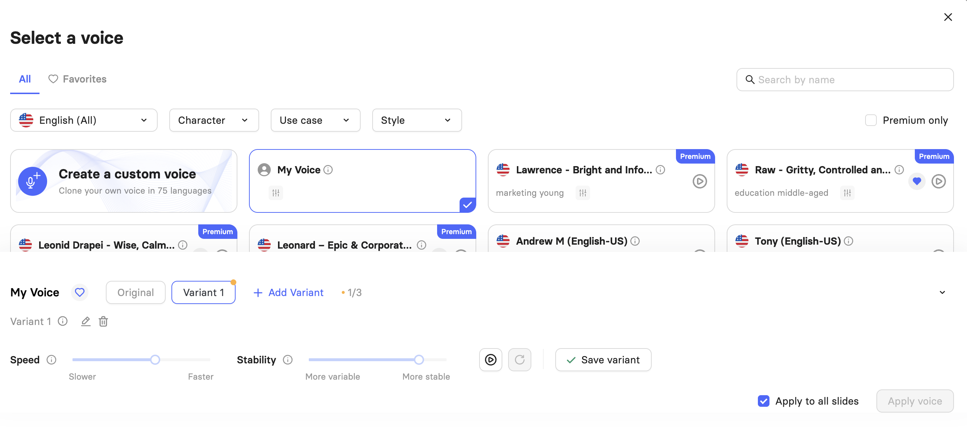Rename Variant 1 with the pencil icon
The image size is (967, 435).
86,321
